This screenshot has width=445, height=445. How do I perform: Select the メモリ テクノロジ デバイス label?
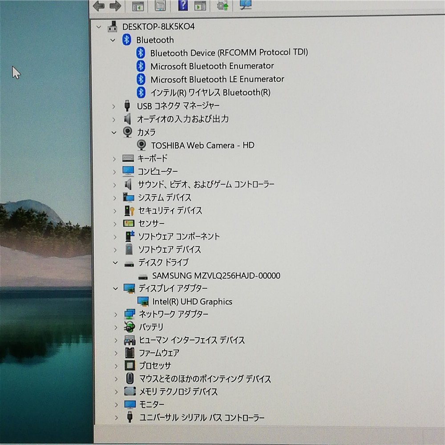[x=178, y=392]
